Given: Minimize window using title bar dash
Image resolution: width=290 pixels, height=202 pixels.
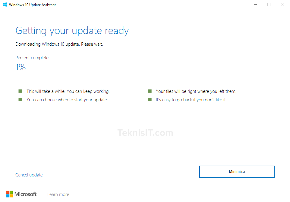Looking at the screenshot, I should [x=255, y=5].
